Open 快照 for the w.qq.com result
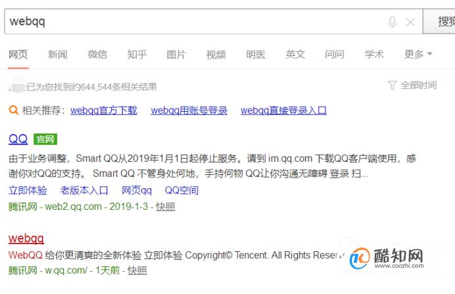 click(x=137, y=270)
